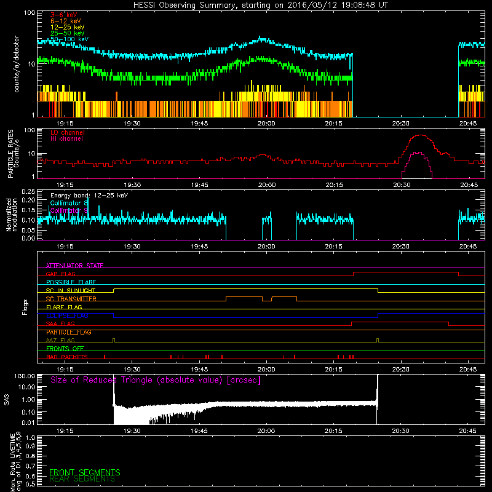Select the SAA_FLAG label
The width and height of the screenshot is (492, 492).
pyautogui.click(x=60, y=324)
